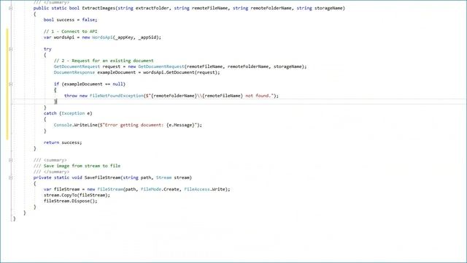Click the ExtractImages method name
This screenshot has height=263, width=467.
(x=99, y=8)
